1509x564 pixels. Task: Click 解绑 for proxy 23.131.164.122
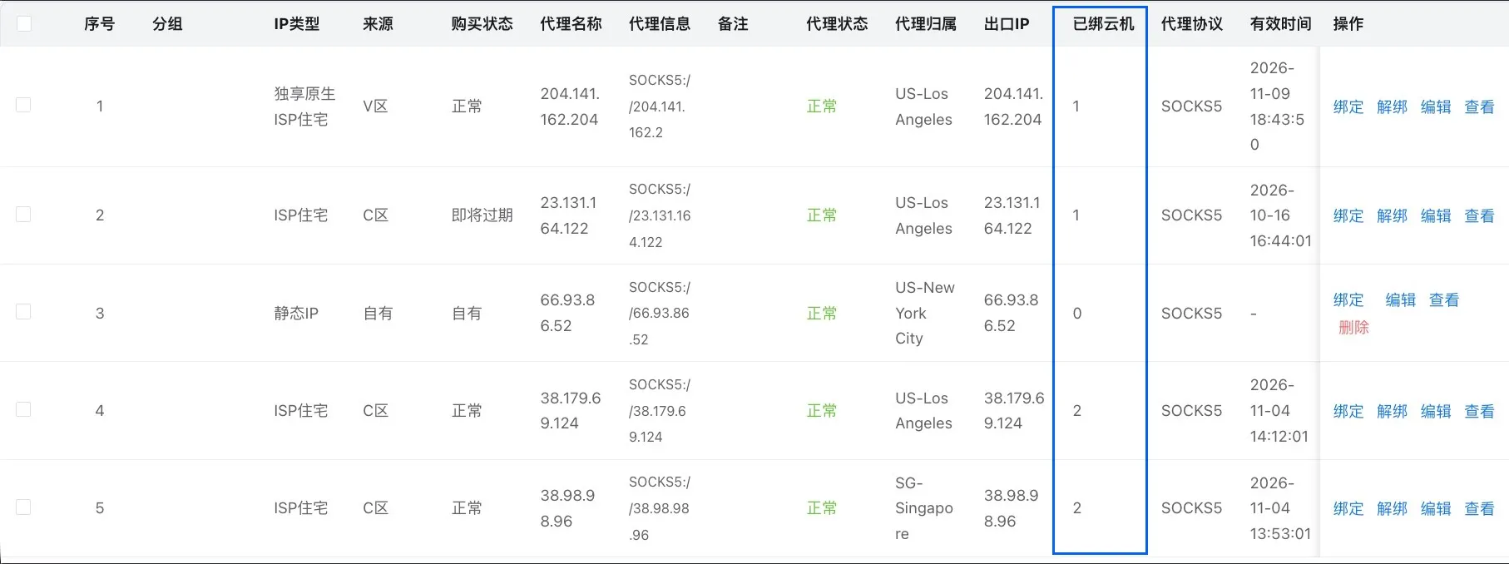[1392, 215]
